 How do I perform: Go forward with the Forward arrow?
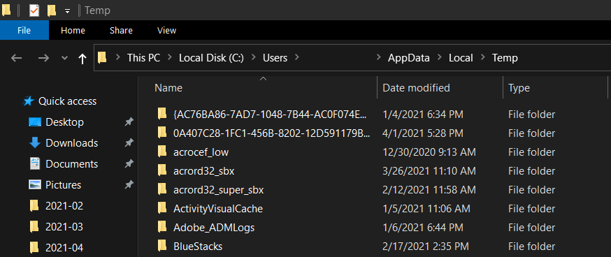43,58
